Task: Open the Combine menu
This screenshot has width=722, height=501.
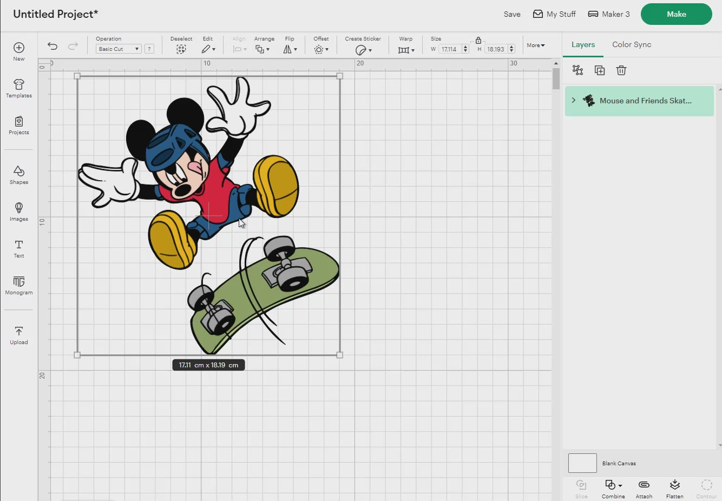Action: point(613,488)
